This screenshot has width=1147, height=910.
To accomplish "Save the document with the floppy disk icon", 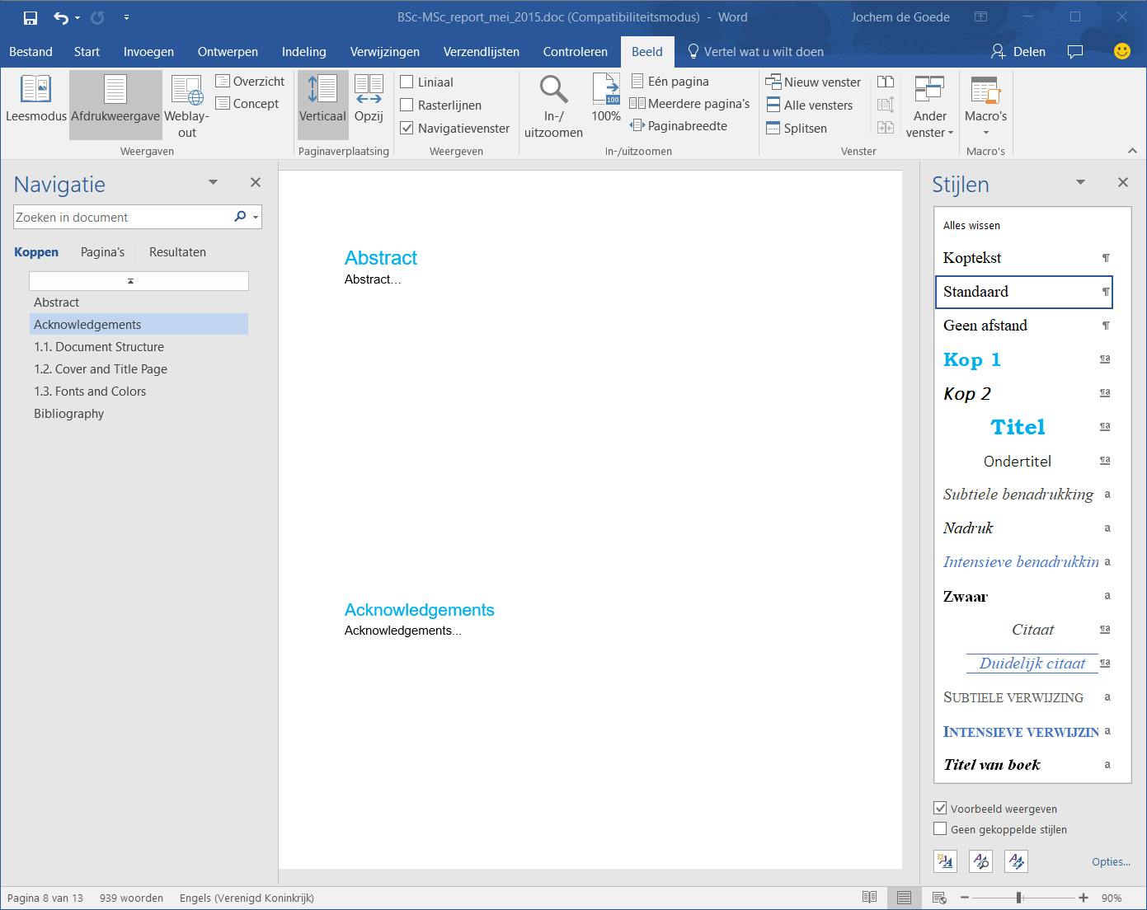I will (x=31, y=17).
